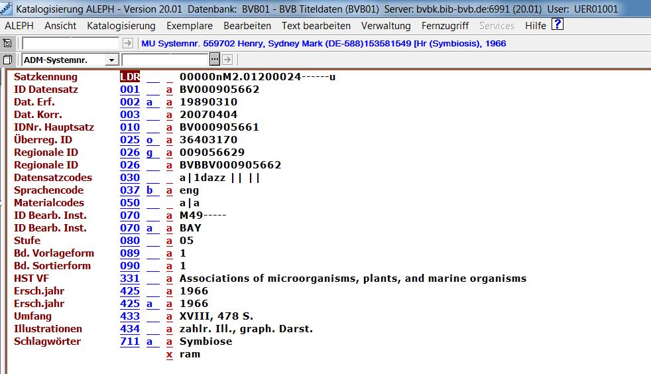651x374 pixels.
Task: Open the Exemplare menu
Action: tap(189, 26)
